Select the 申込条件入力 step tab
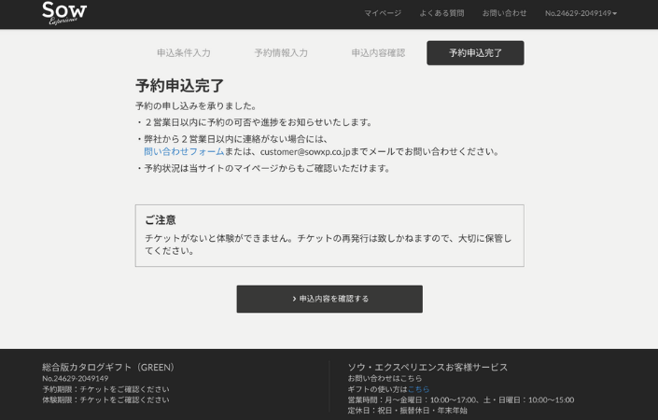Screen dimensions: 658x420 click(184, 53)
